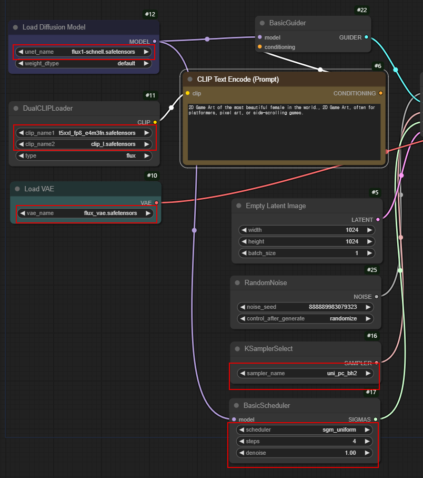Click the GUIDER output socket on BasicGuider
This screenshot has height=478, width=423.
[x=366, y=37]
